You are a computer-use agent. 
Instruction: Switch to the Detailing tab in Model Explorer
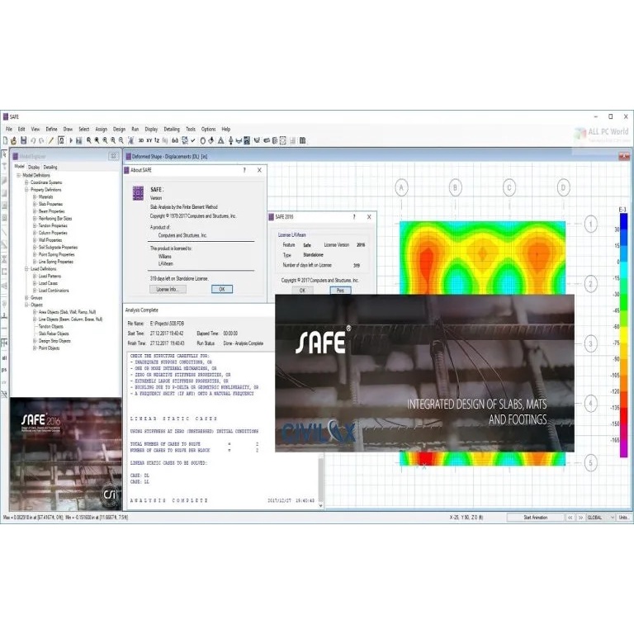coord(50,167)
